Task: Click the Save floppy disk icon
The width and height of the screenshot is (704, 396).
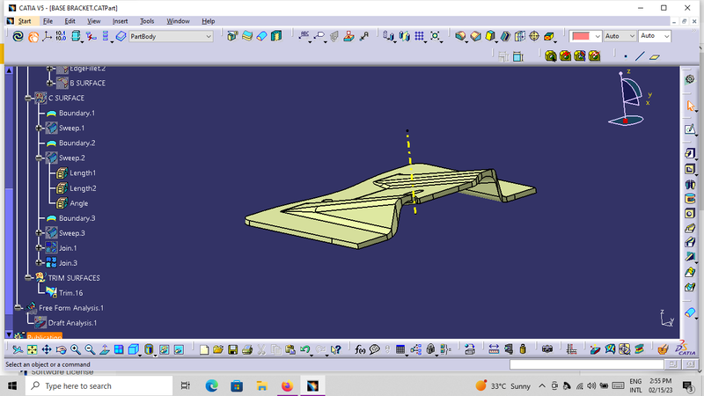Action: tap(232, 349)
